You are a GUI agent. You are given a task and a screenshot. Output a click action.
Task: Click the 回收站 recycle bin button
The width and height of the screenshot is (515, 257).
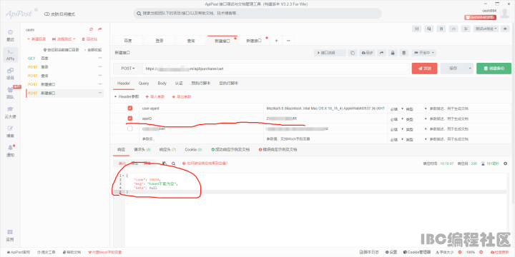tap(89, 39)
